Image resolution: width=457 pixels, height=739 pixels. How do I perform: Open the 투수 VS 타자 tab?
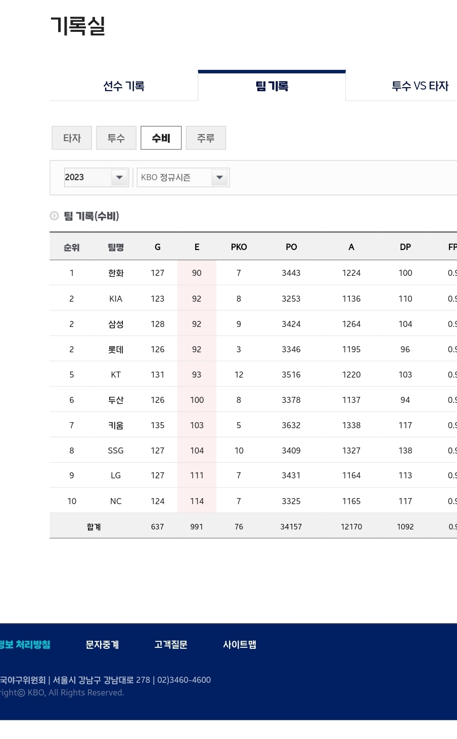point(420,86)
